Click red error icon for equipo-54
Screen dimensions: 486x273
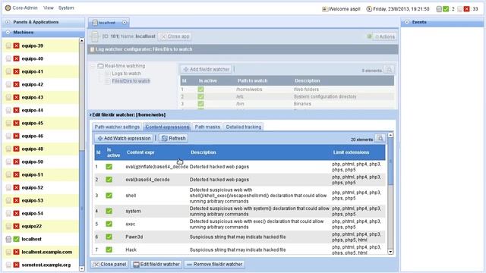point(17,214)
